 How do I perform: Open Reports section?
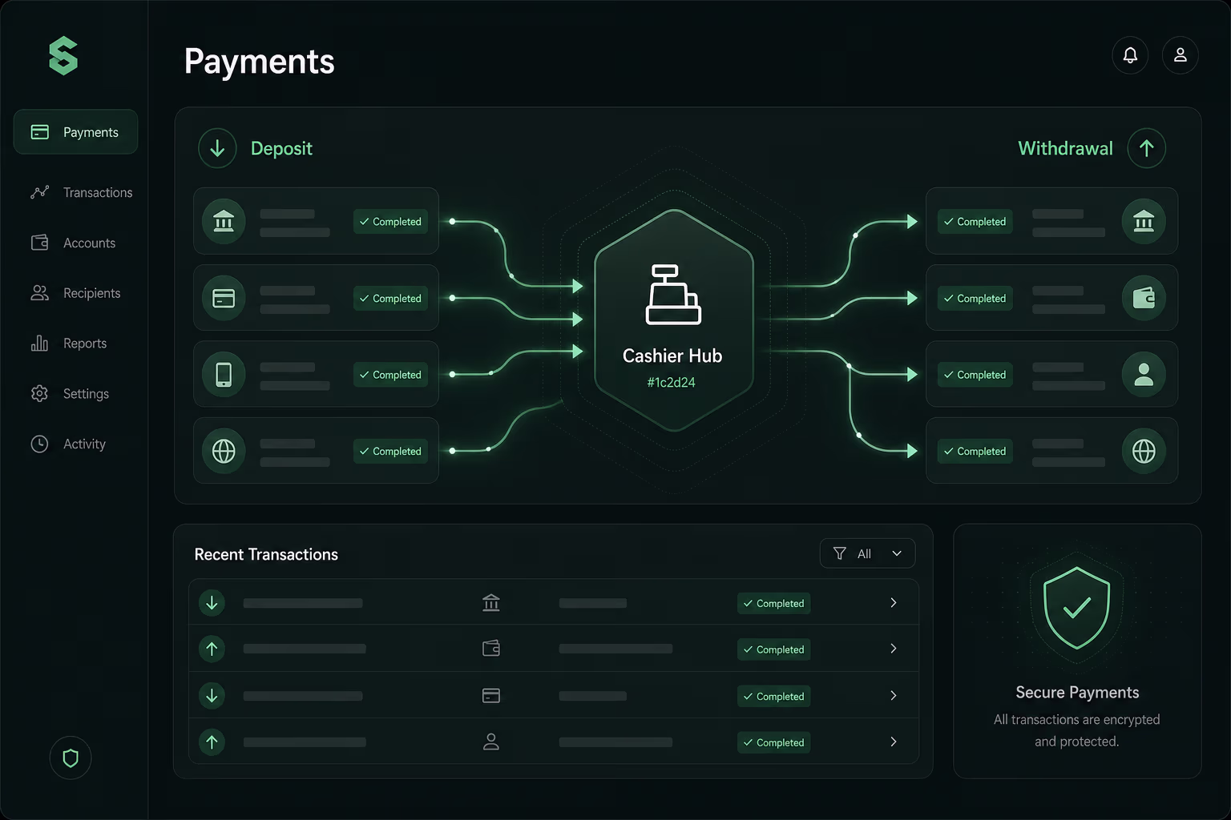click(68, 344)
